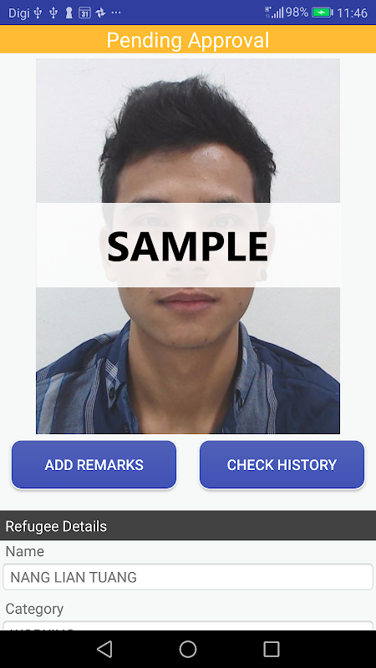Tap the Pending Approval orange header
The image size is (376, 668).
[188, 39]
